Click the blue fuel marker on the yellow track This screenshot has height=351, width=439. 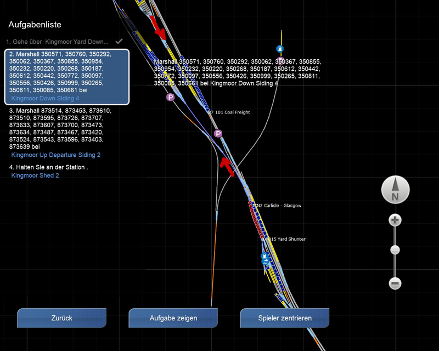pos(280,49)
